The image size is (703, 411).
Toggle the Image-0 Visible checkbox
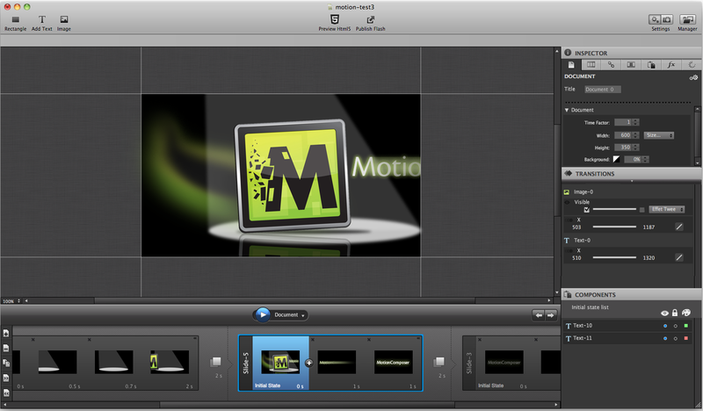pyautogui.click(x=586, y=210)
